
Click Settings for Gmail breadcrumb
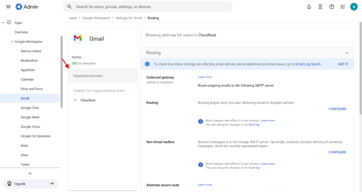129,18
